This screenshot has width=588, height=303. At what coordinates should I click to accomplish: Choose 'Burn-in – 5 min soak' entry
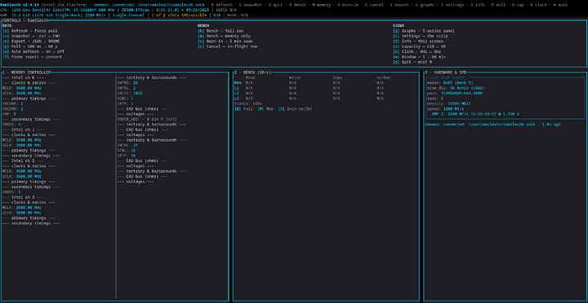point(225,42)
